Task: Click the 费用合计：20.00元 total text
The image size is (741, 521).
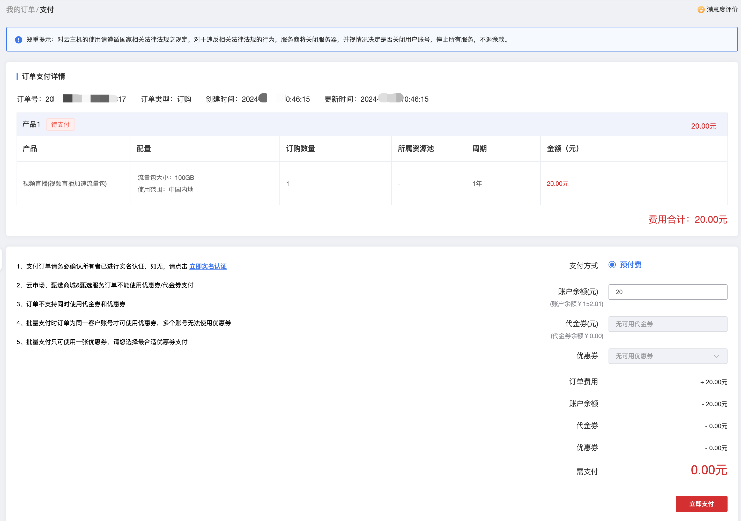Action: [688, 220]
